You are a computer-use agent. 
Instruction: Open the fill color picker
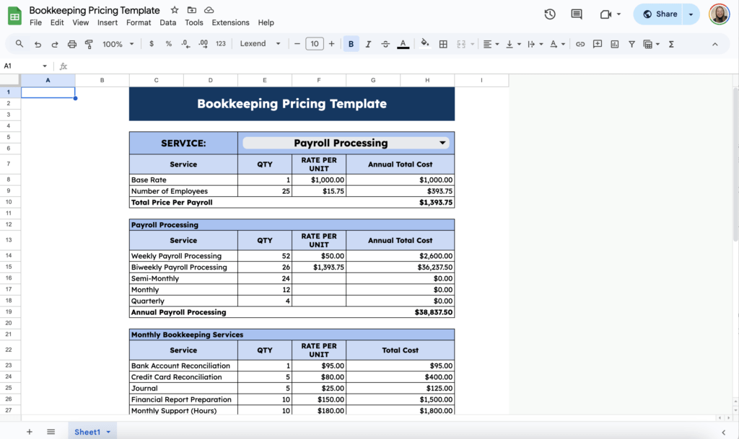click(x=424, y=44)
